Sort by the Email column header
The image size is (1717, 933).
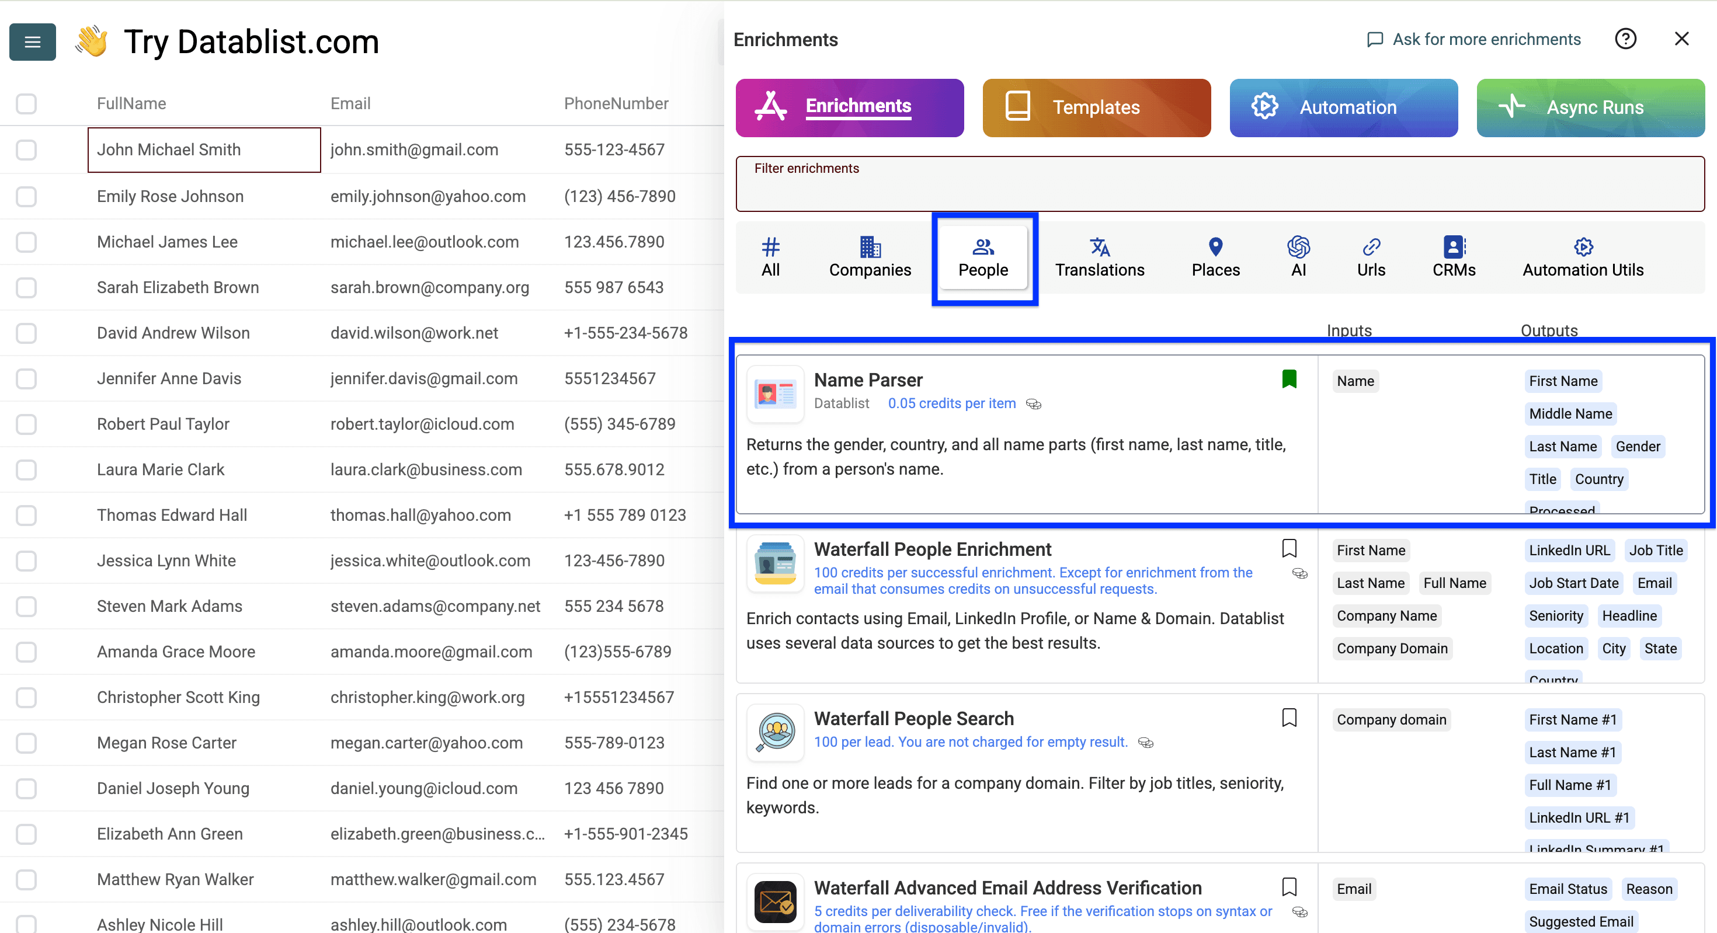click(x=350, y=104)
